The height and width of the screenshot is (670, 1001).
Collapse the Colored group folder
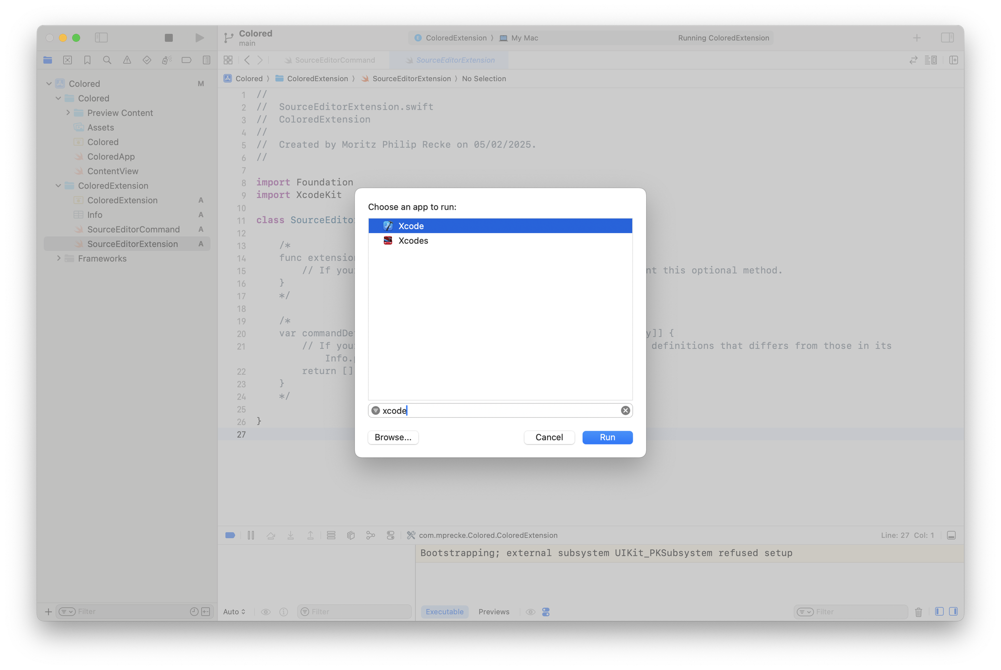[x=59, y=98]
